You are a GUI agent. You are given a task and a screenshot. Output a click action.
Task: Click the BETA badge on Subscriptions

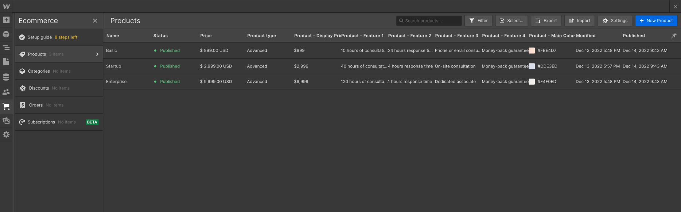92,122
